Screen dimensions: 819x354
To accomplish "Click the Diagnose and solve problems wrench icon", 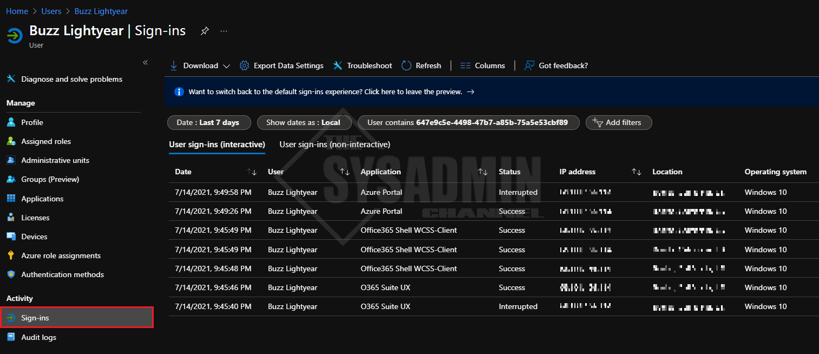I will tap(11, 79).
